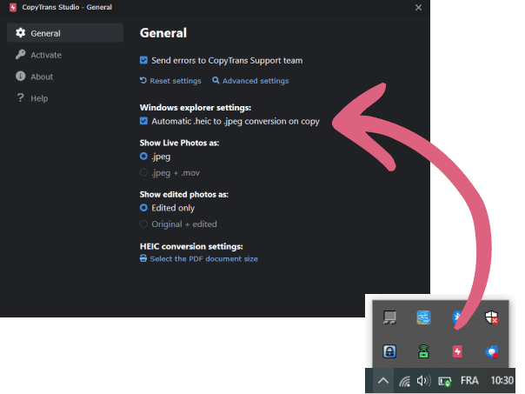
Task: Open the volume speaker icon
Action: coord(424,381)
